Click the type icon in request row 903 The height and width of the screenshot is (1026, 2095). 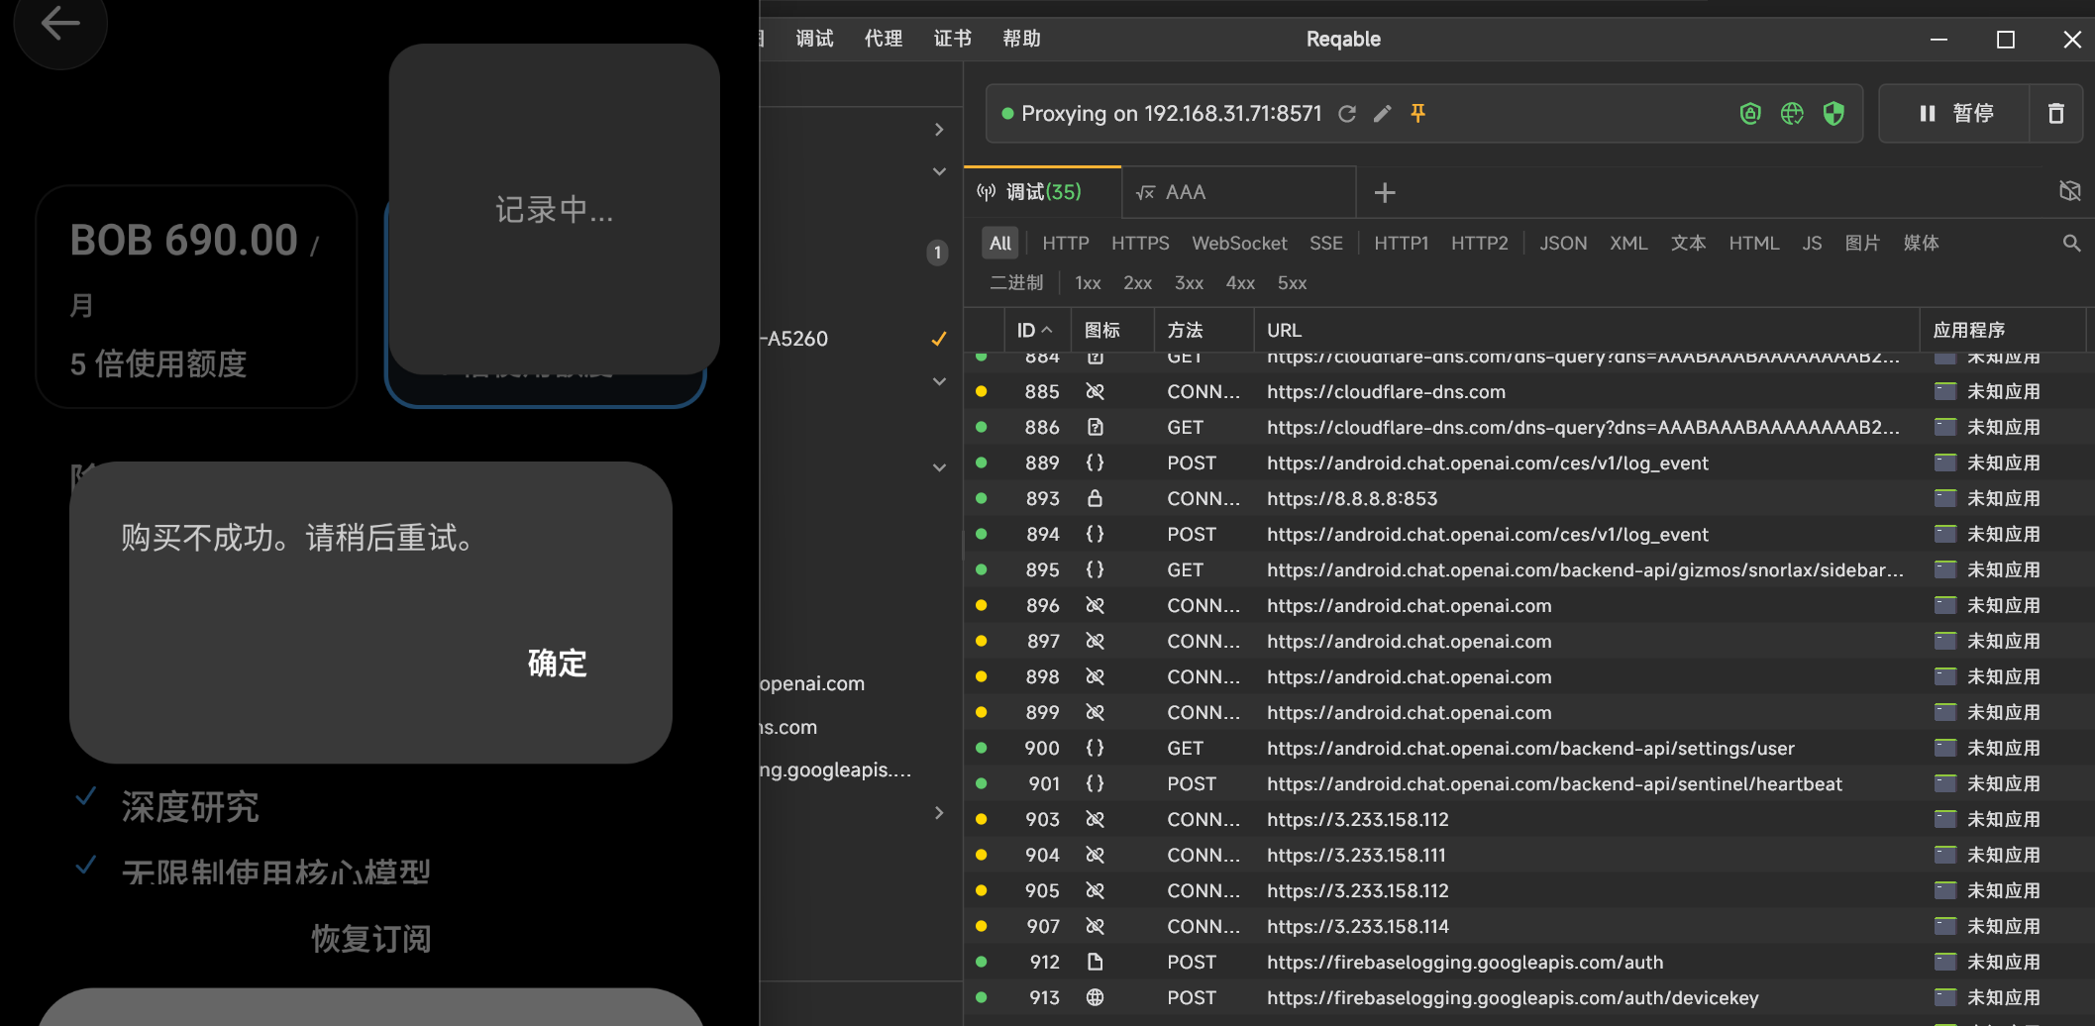pyautogui.click(x=1095, y=820)
